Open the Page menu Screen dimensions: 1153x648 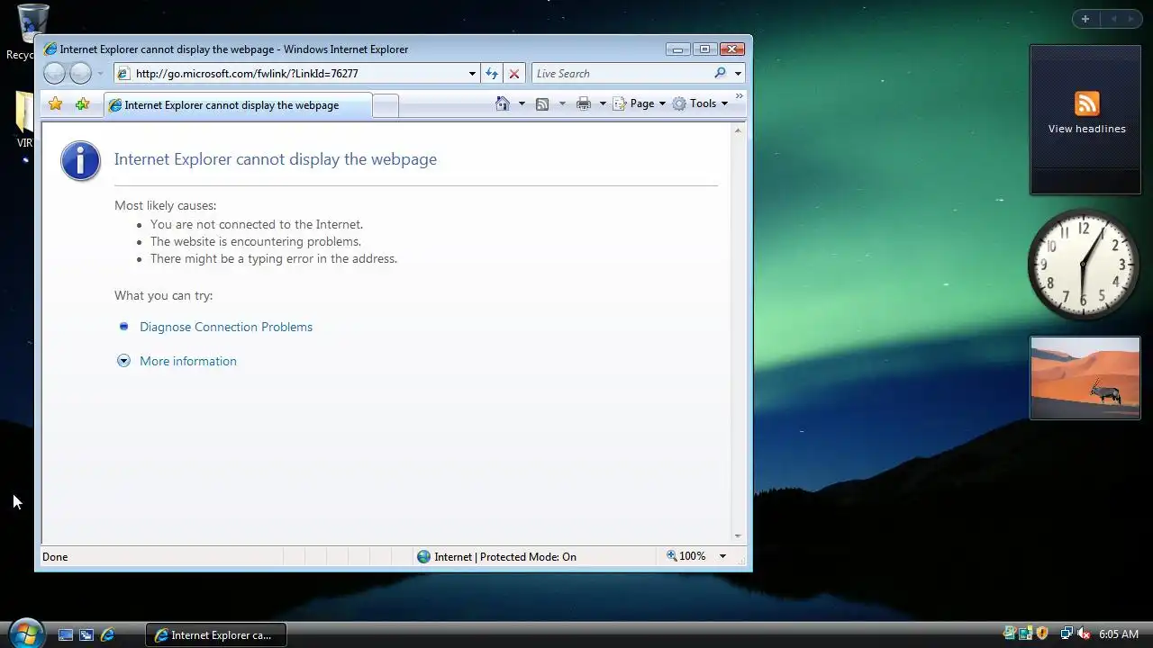tap(640, 103)
